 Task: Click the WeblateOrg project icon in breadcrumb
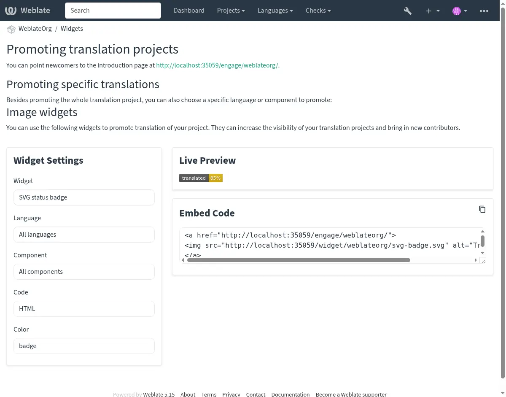point(11,29)
